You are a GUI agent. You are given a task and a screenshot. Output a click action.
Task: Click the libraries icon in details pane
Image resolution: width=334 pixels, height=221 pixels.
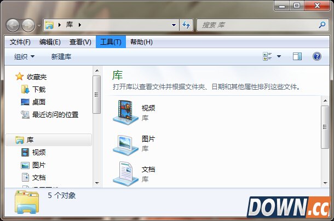(27, 202)
